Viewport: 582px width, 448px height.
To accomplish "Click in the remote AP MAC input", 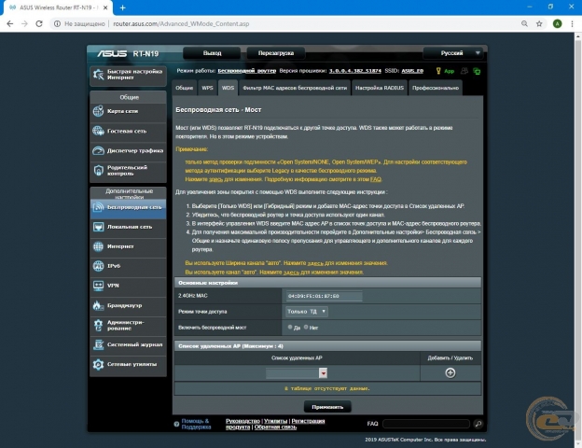I will [293, 373].
